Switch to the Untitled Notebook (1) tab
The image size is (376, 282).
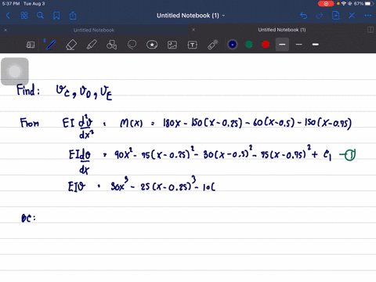point(282,30)
